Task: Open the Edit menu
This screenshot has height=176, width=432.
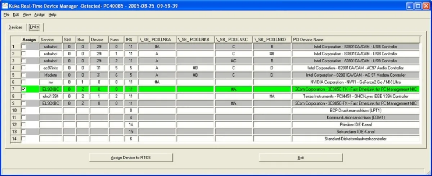Action: pyautogui.click(x=16, y=15)
